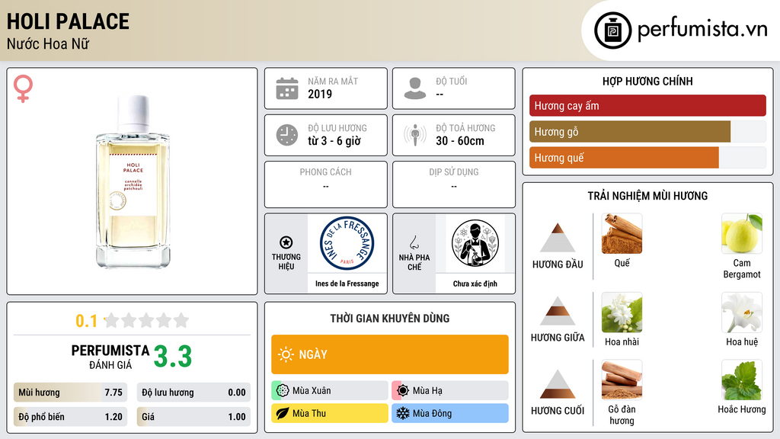Click the 0.1 user rating value
Image resolution: width=780 pixels, height=439 pixels.
point(87,321)
